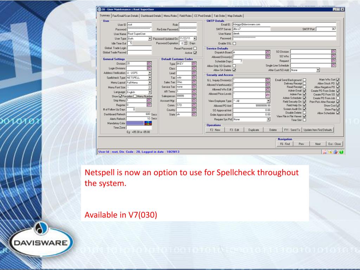The height and width of the screenshot is (270, 360).
Task: Click Update Item Find Defaults button
Action: (x=318, y=130)
